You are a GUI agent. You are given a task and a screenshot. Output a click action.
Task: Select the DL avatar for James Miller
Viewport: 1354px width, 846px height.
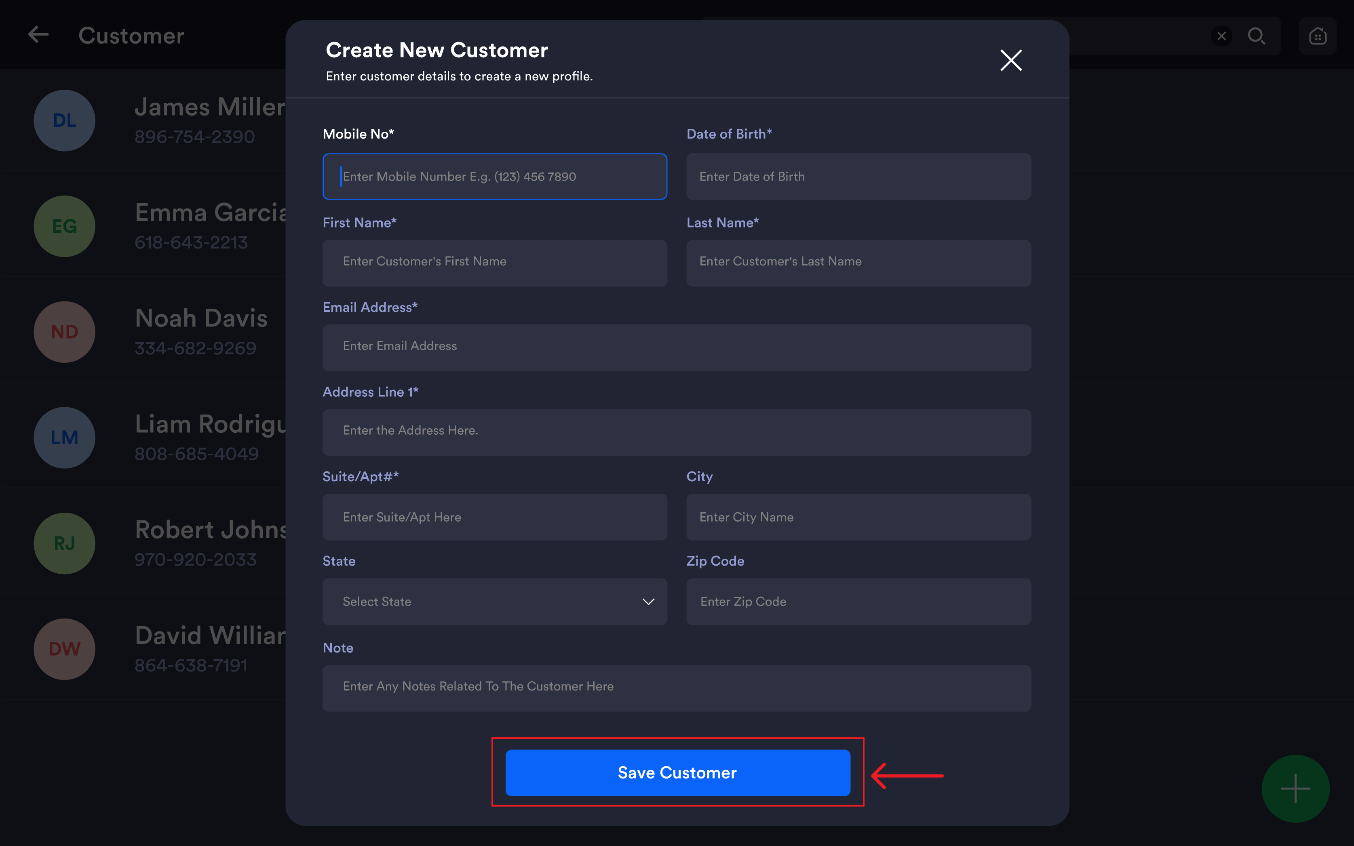pyautogui.click(x=64, y=120)
